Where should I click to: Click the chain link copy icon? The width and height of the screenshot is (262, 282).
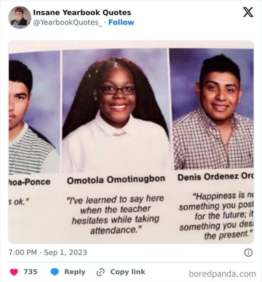[x=100, y=272]
